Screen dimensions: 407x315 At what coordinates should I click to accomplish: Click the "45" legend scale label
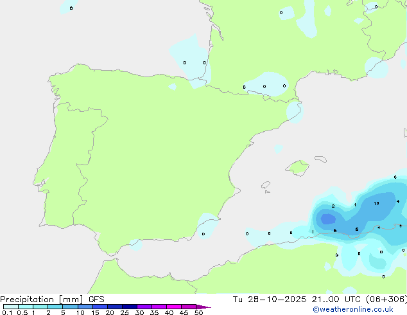point(184,312)
